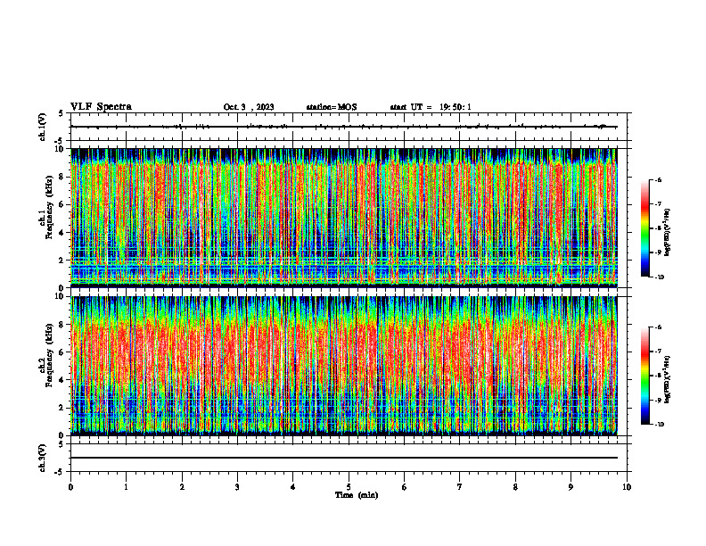706x546 pixels.
Task: Click time axis tick label "1"
Action: (x=126, y=487)
